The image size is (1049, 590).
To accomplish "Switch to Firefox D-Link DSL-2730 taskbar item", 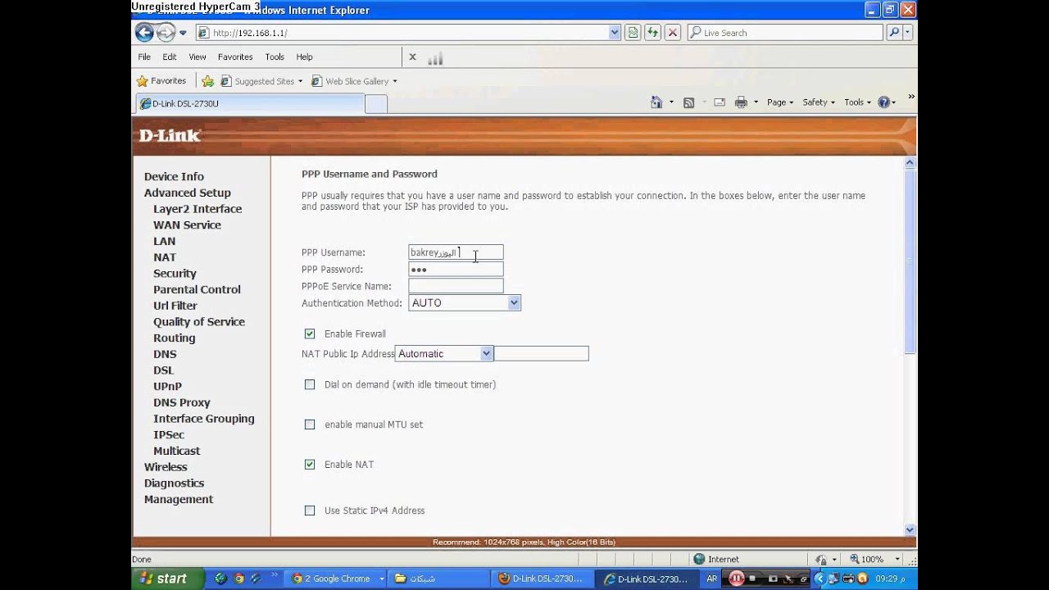I will click(542, 579).
